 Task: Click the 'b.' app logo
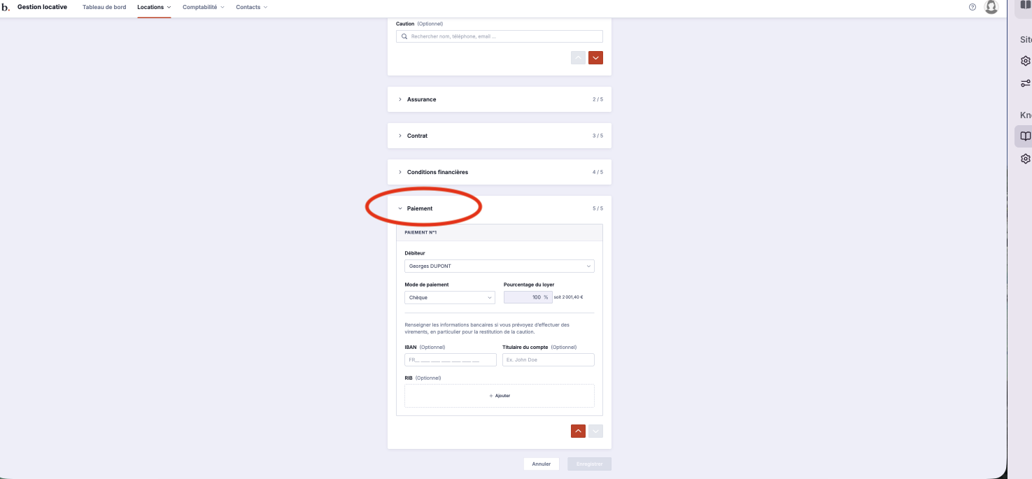click(x=6, y=7)
